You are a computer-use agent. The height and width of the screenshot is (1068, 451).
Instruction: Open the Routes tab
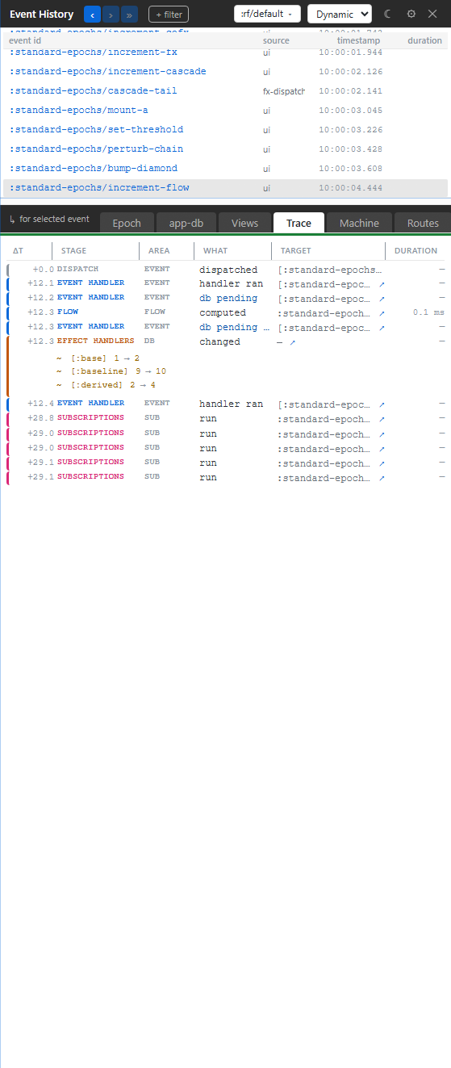[423, 223]
